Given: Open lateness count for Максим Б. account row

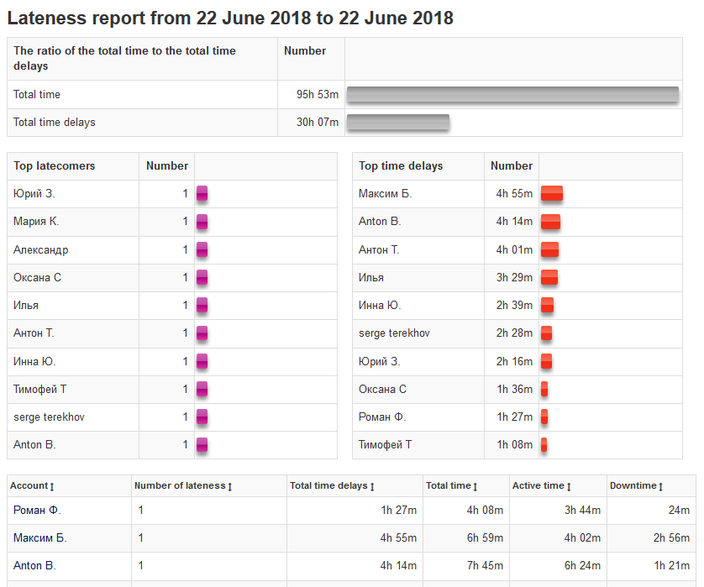Looking at the screenshot, I should [141, 537].
